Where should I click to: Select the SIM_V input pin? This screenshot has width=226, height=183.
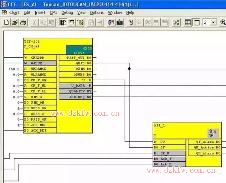(x=40, y=97)
